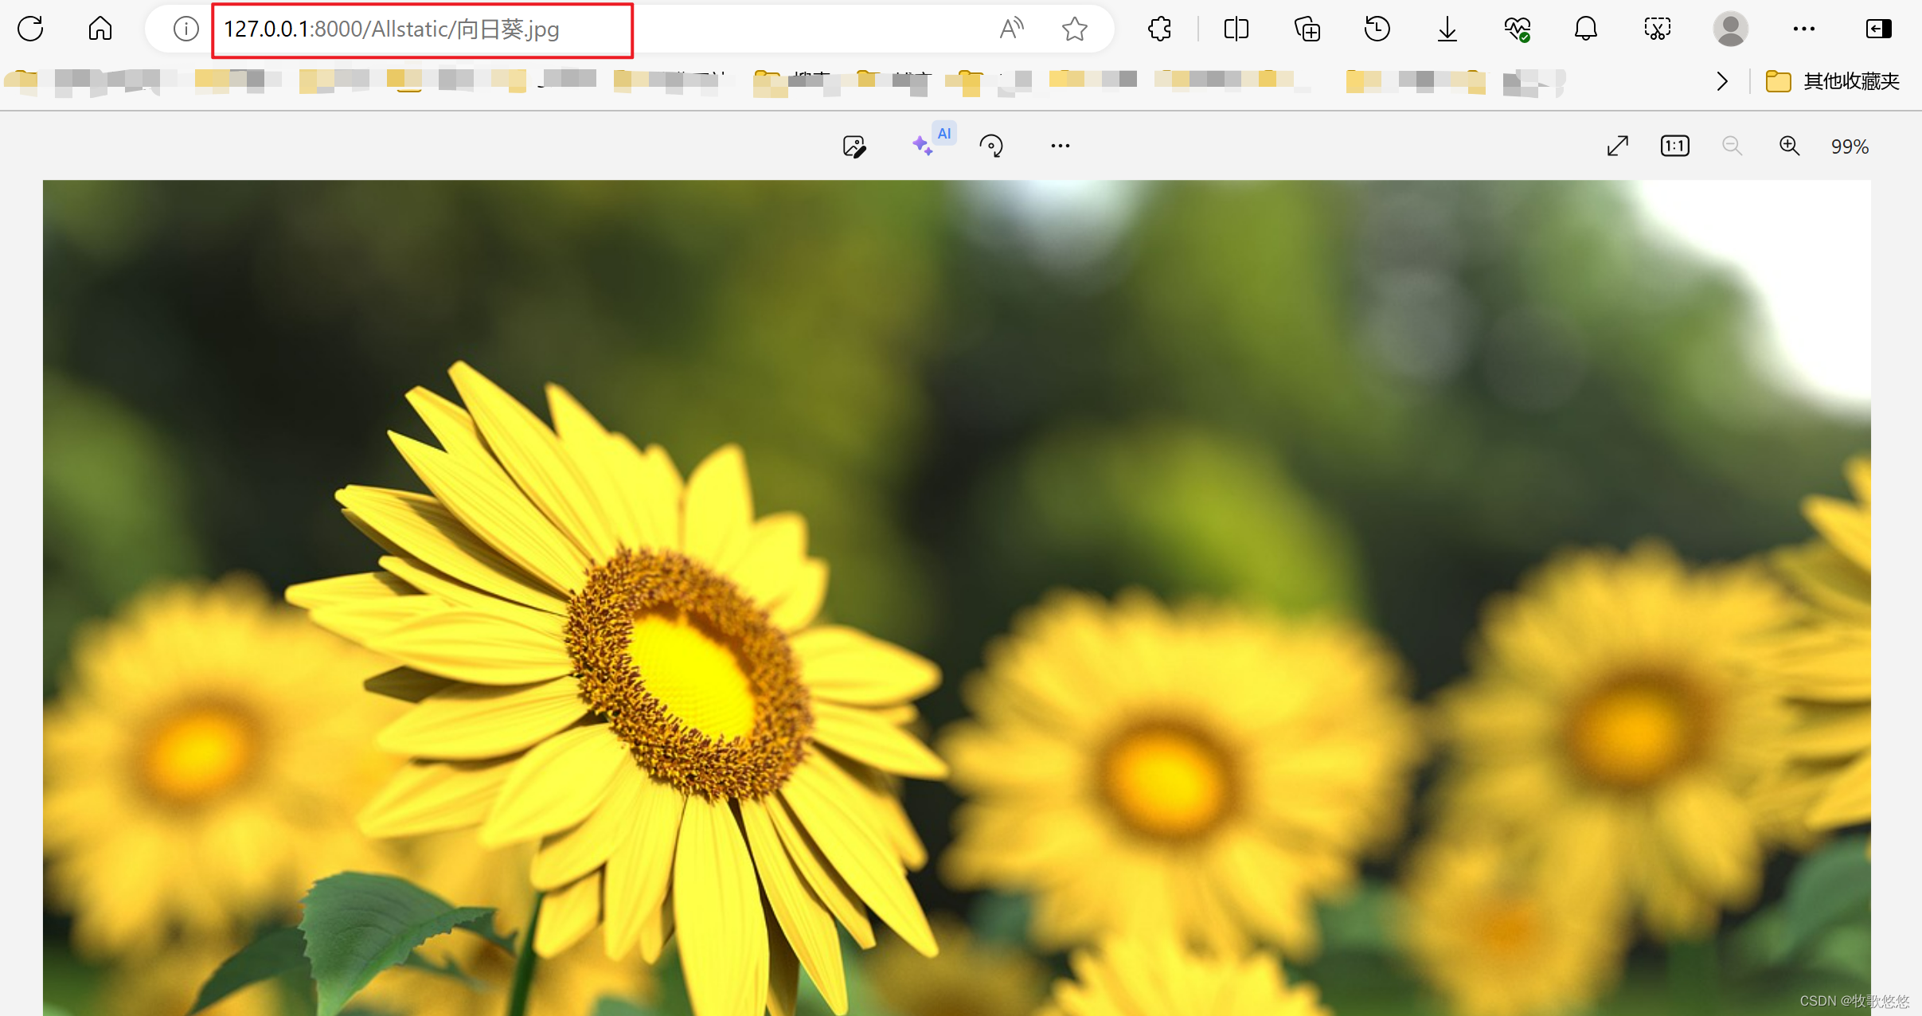The image size is (1922, 1016).
Task: Start the web capture screenshot tool
Action: pos(1657,29)
